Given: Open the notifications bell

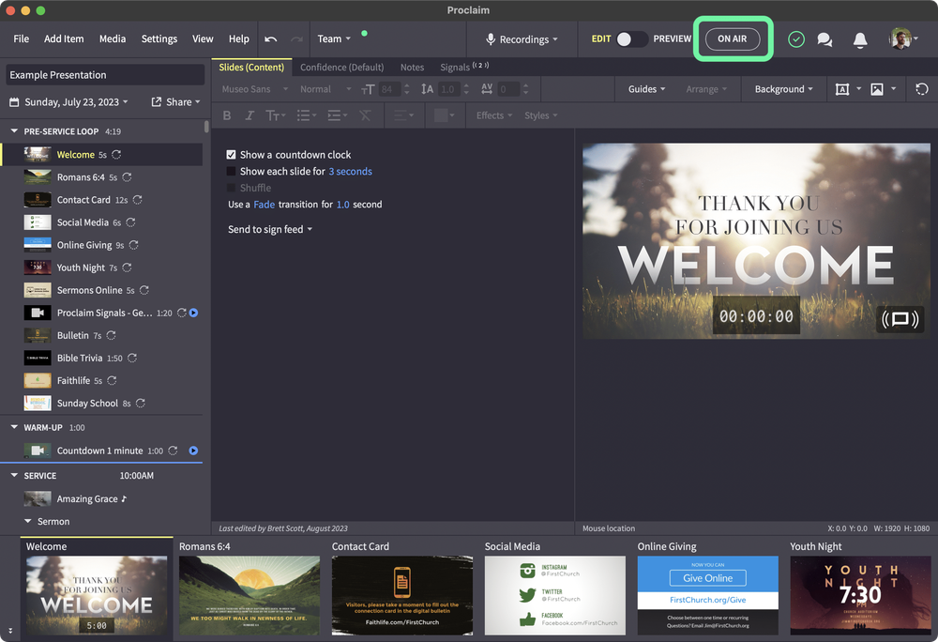Looking at the screenshot, I should point(860,39).
